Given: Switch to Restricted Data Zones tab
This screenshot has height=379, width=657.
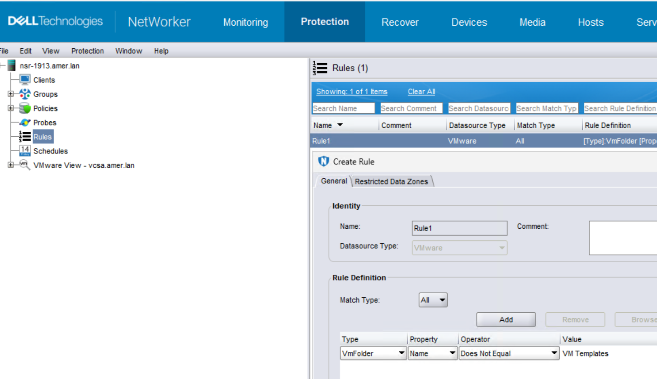Looking at the screenshot, I should [x=391, y=182].
